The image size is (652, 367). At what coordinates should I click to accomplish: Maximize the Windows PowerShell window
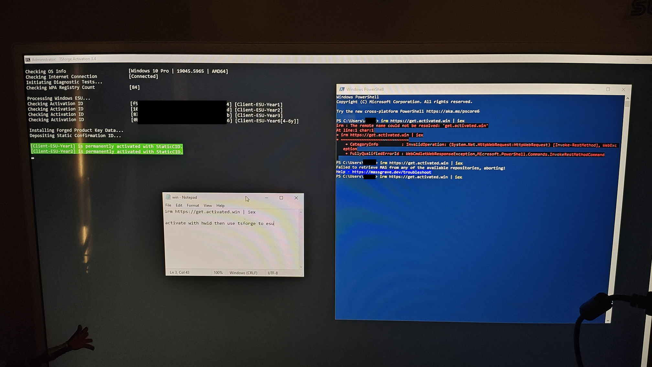608,89
